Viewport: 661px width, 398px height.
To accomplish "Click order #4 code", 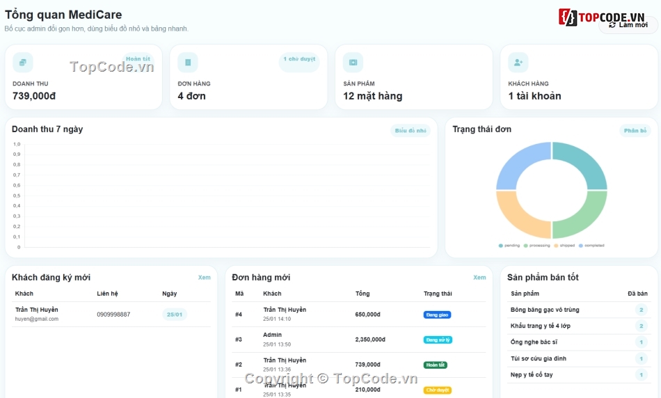I will pos(239,315).
